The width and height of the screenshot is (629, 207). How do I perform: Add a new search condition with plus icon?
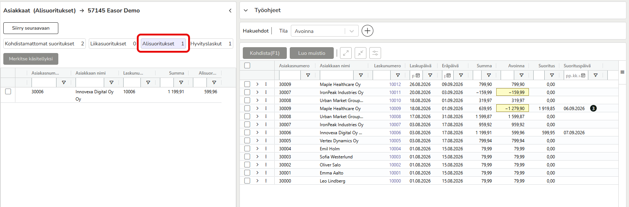click(x=367, y=31)
